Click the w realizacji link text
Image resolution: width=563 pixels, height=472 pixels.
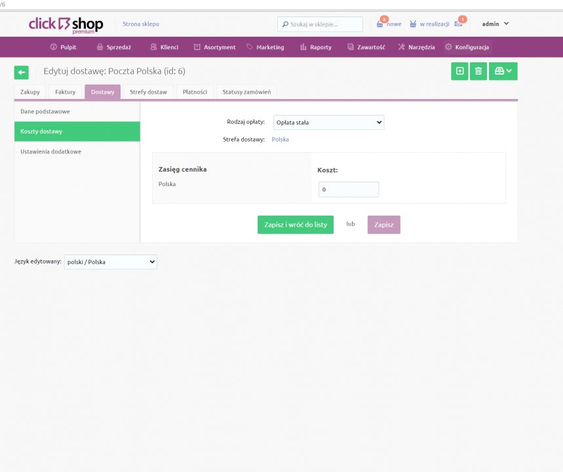(435, 24)
